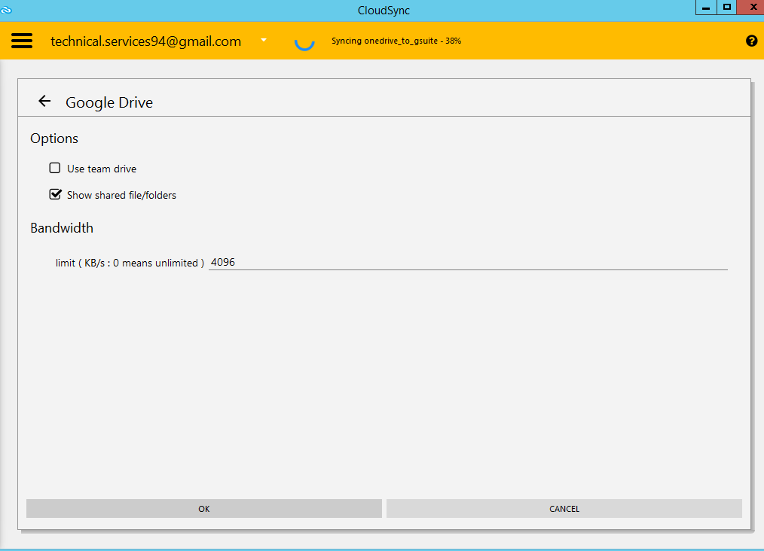Click the Bandwidth section label

(62, 228)
